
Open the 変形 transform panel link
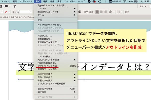click(127, 12)
